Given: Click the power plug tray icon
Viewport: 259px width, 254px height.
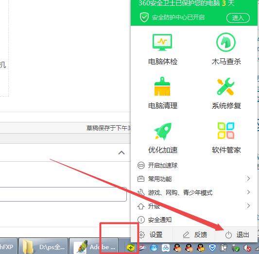Looking at the screenshot, I should pos(224,248).
